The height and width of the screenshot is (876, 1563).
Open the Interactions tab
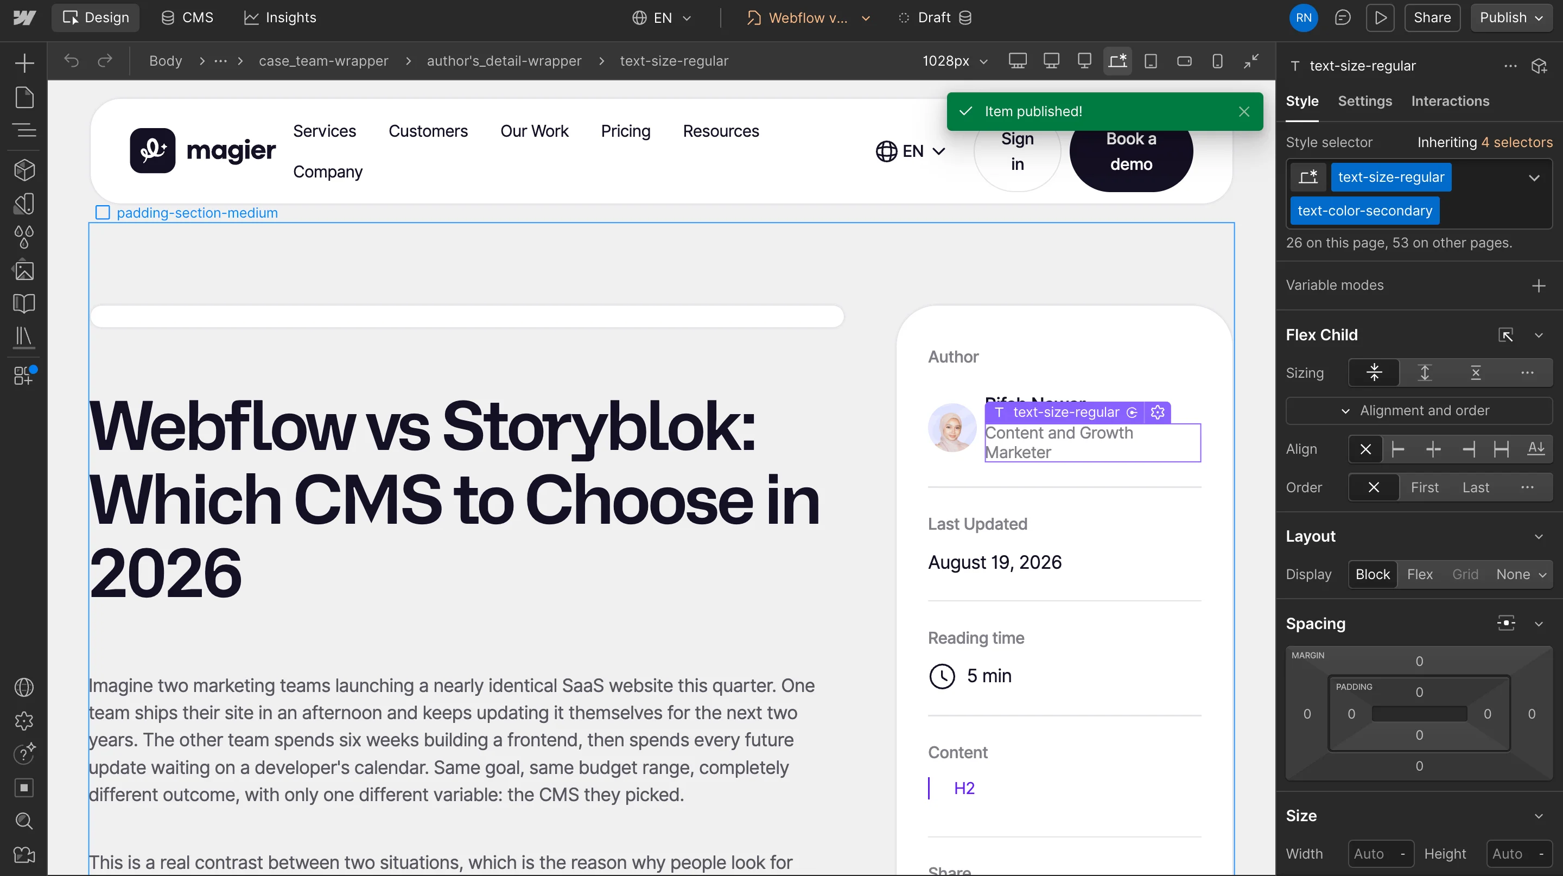[x=1450, y=101]
